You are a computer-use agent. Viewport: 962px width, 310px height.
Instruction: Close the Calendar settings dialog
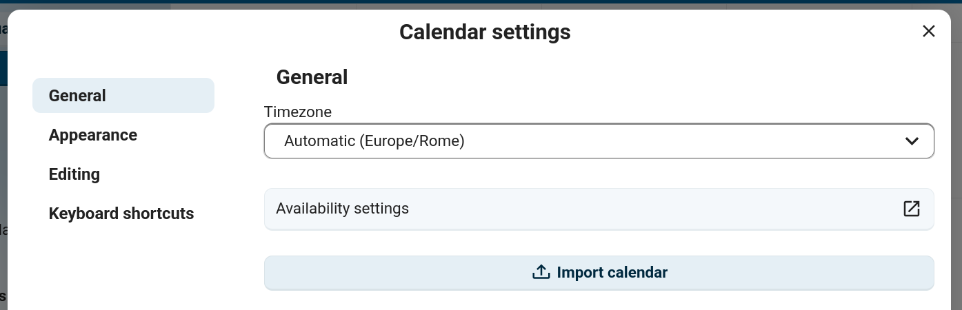[x=929, y=31]
